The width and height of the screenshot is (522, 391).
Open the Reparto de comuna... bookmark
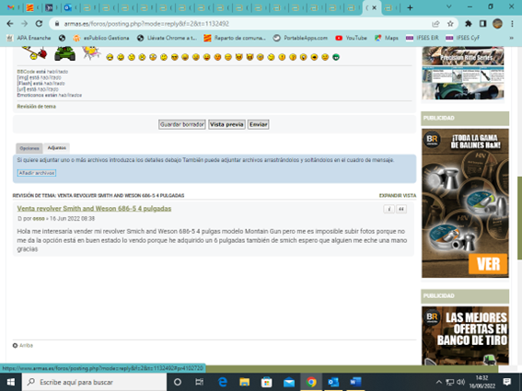click(235, 38)
